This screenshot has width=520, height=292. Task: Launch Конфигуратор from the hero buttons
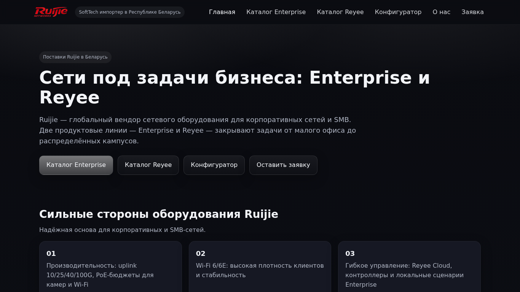tap(214, 165)
